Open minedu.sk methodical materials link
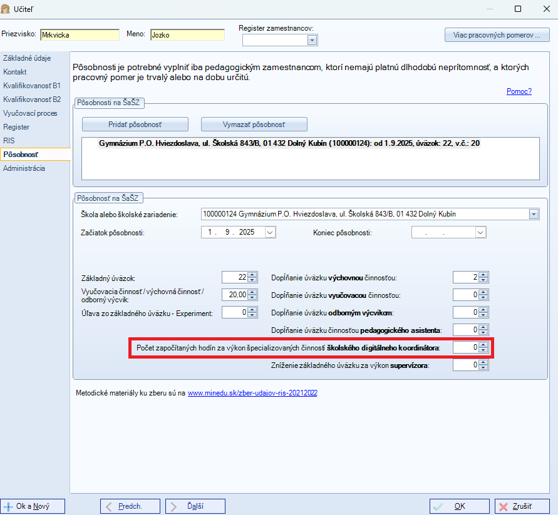Image resolution: width=558 pixels, height=515 pixels. pos(252,393)
